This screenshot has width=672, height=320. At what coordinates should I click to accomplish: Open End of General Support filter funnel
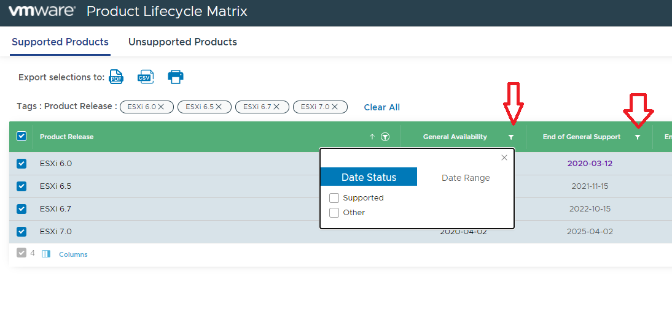click(638, 137)
